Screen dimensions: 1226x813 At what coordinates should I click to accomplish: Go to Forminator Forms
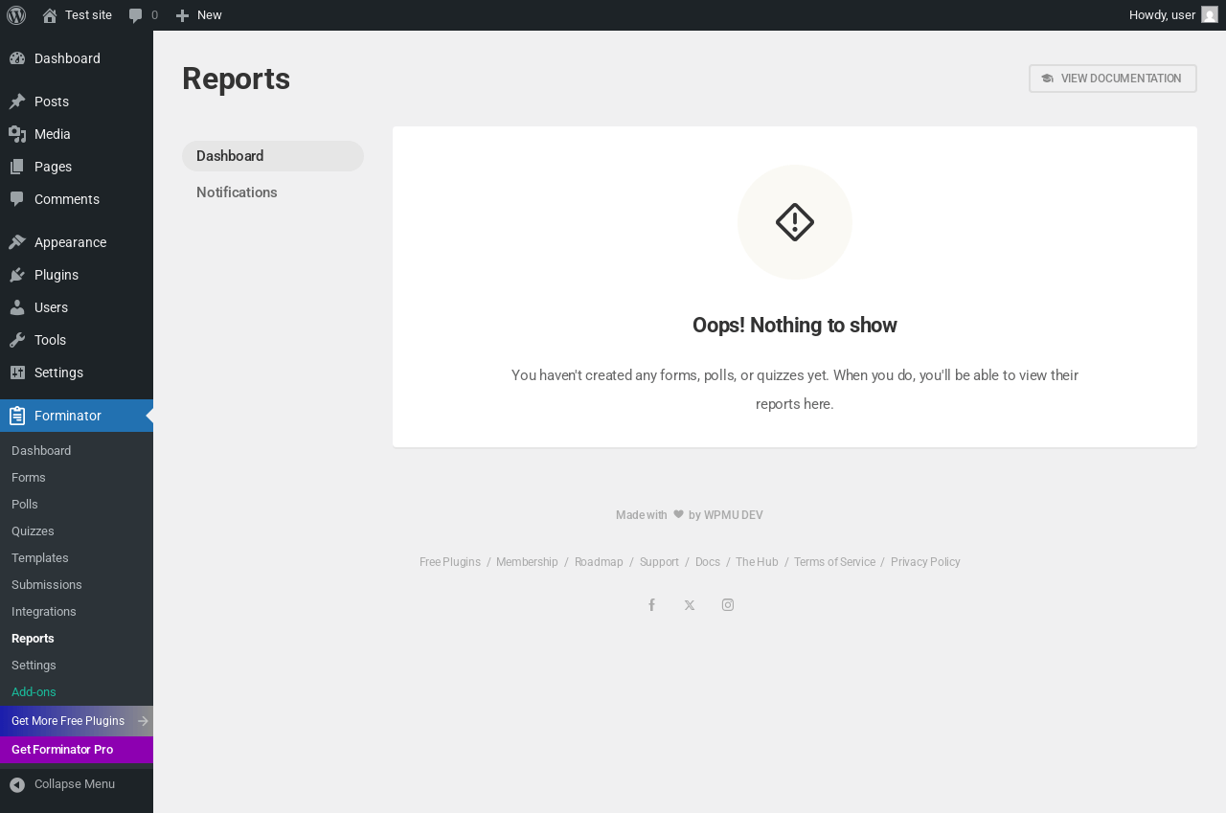[77, 478]
